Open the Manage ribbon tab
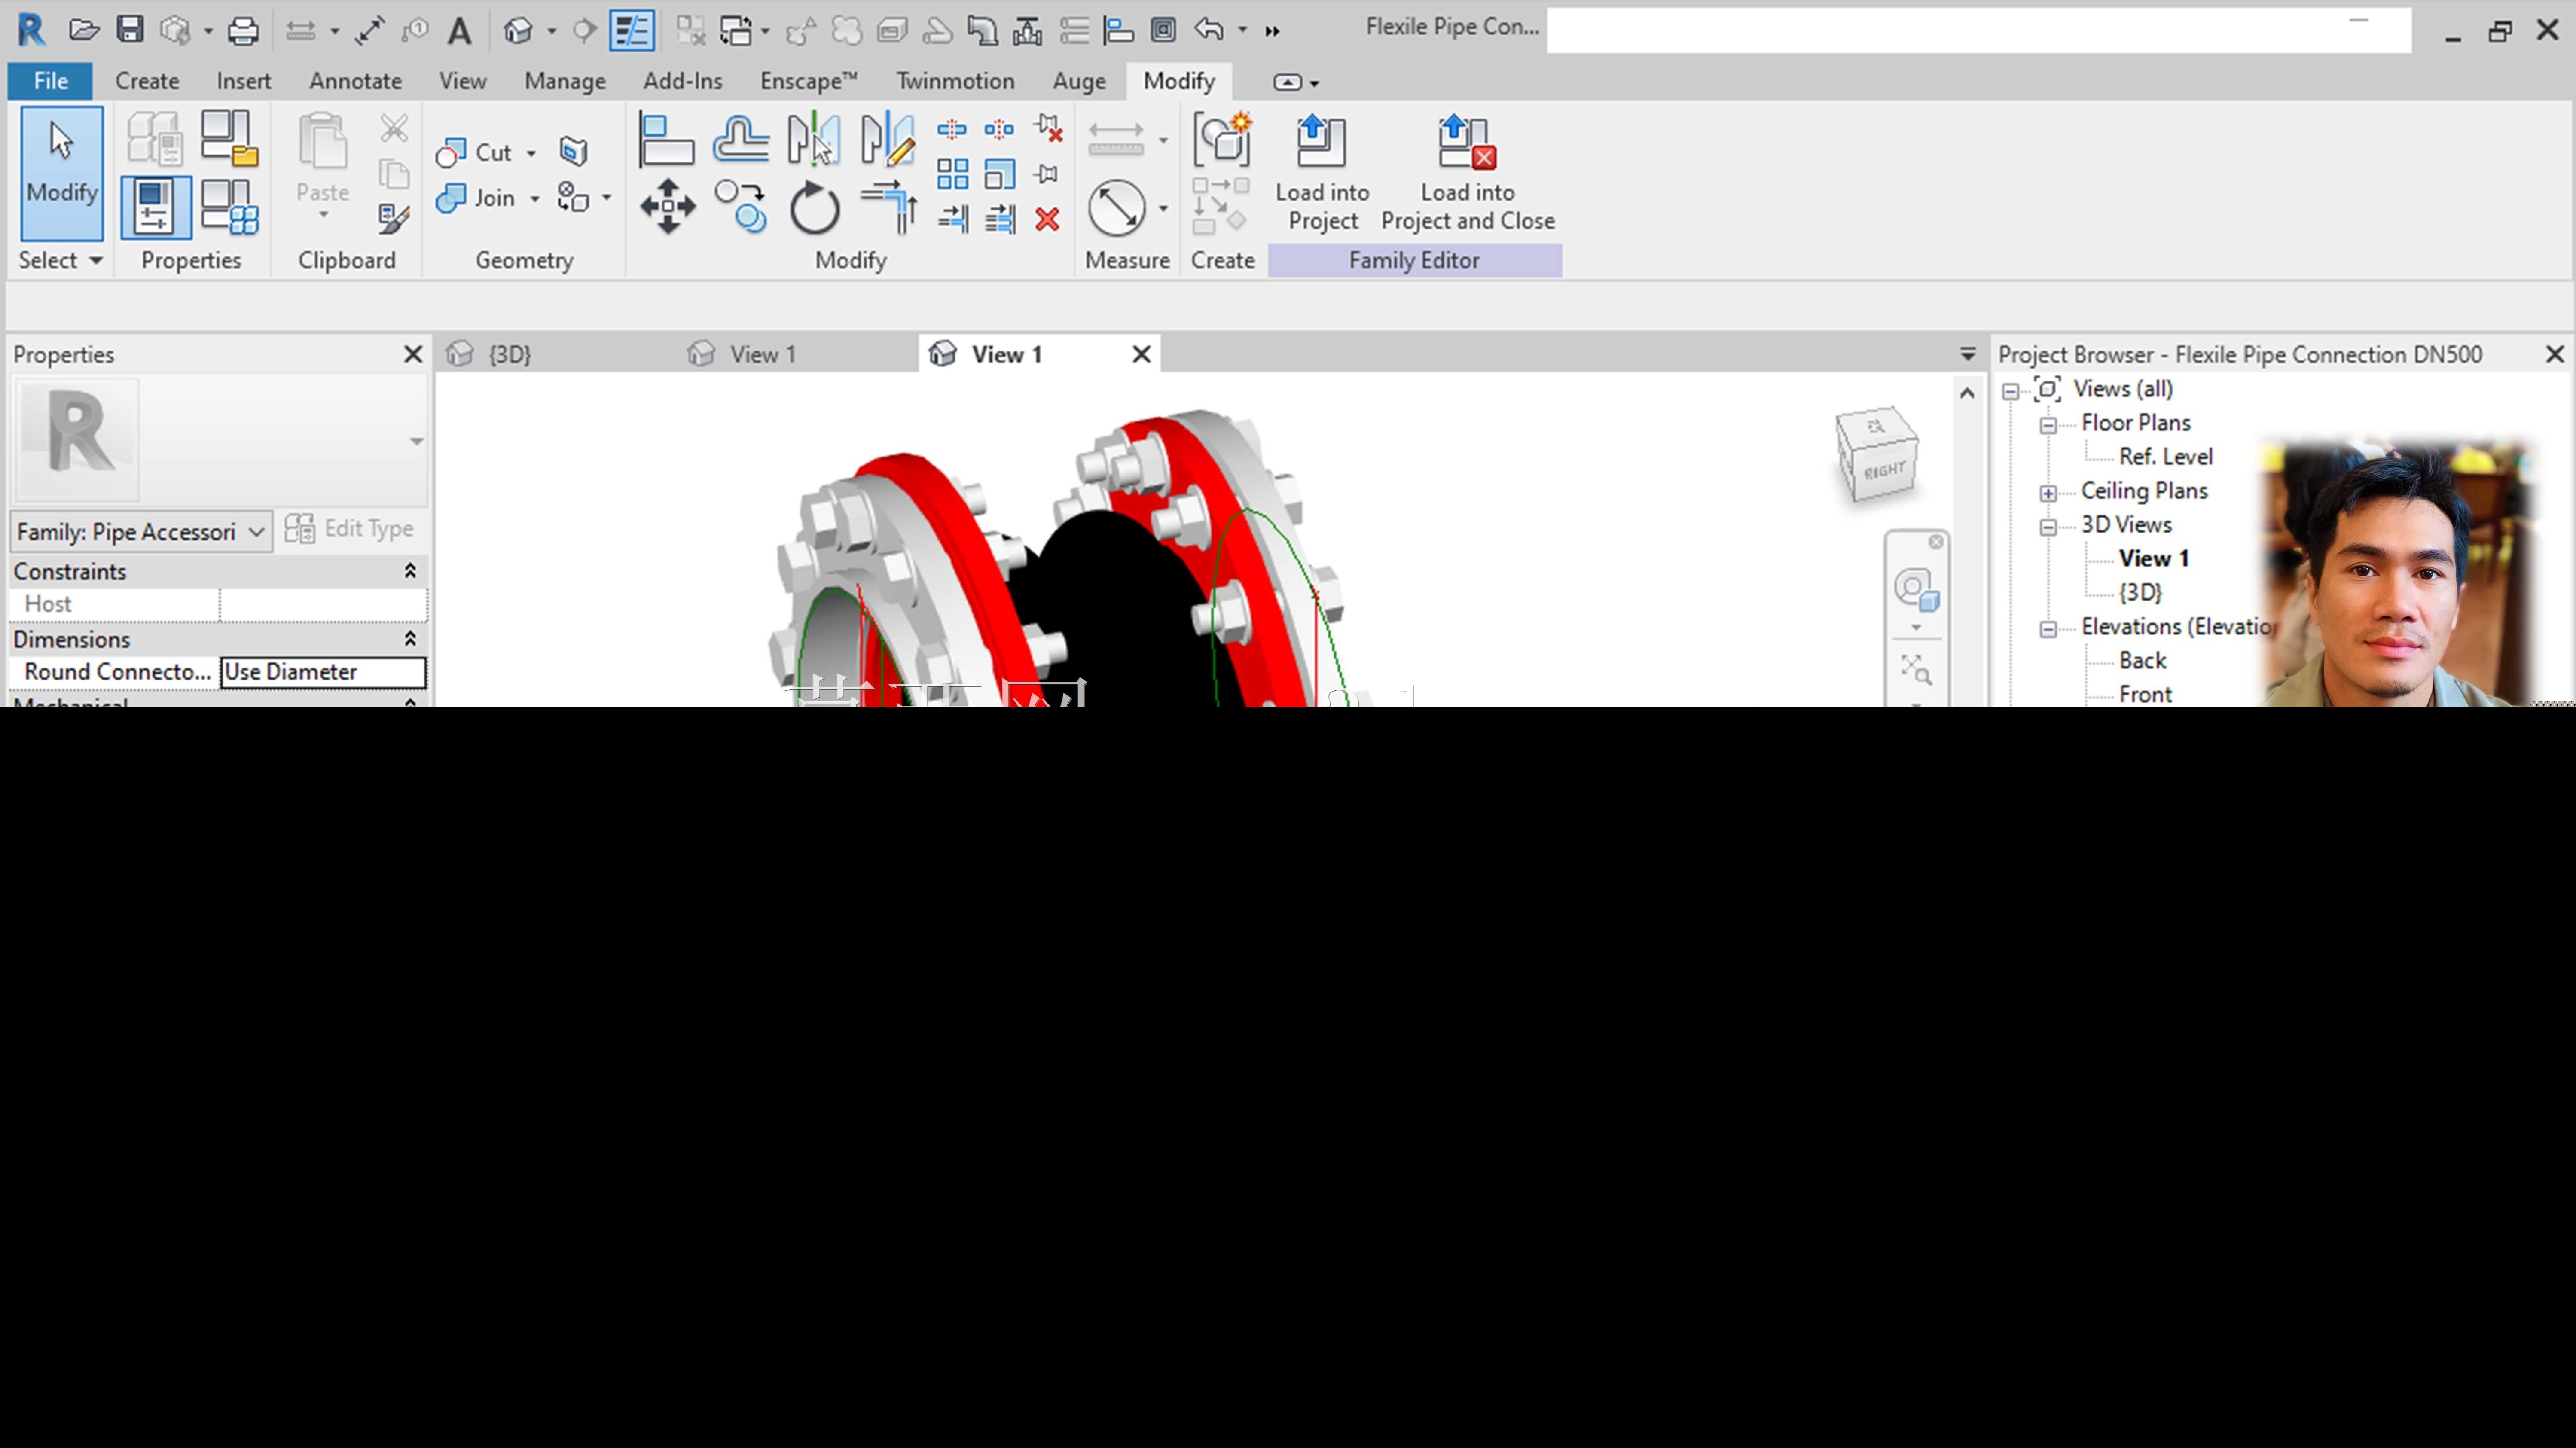The height and width of the screenshot is (1448, 2576). (x=565, y=81)
